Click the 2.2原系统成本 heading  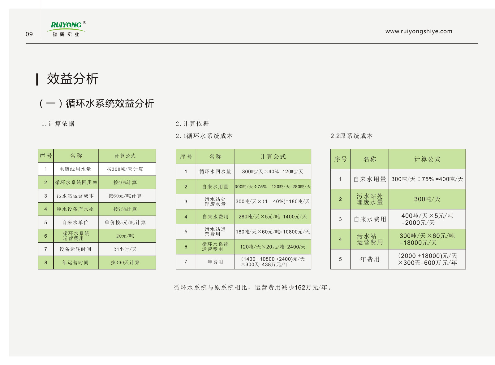351,136
